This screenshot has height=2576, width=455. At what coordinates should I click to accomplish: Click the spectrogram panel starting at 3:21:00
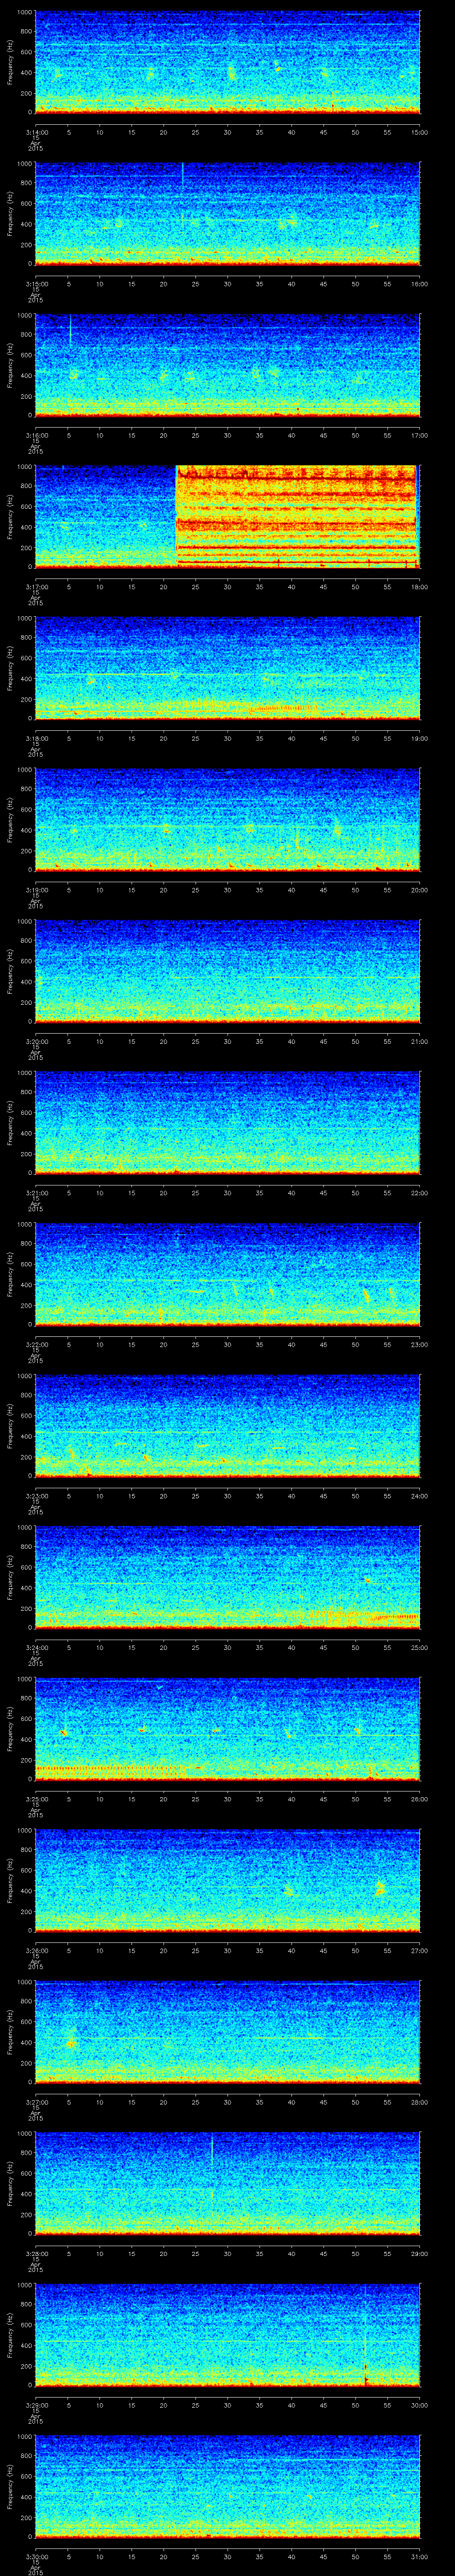click(227, 1123)
